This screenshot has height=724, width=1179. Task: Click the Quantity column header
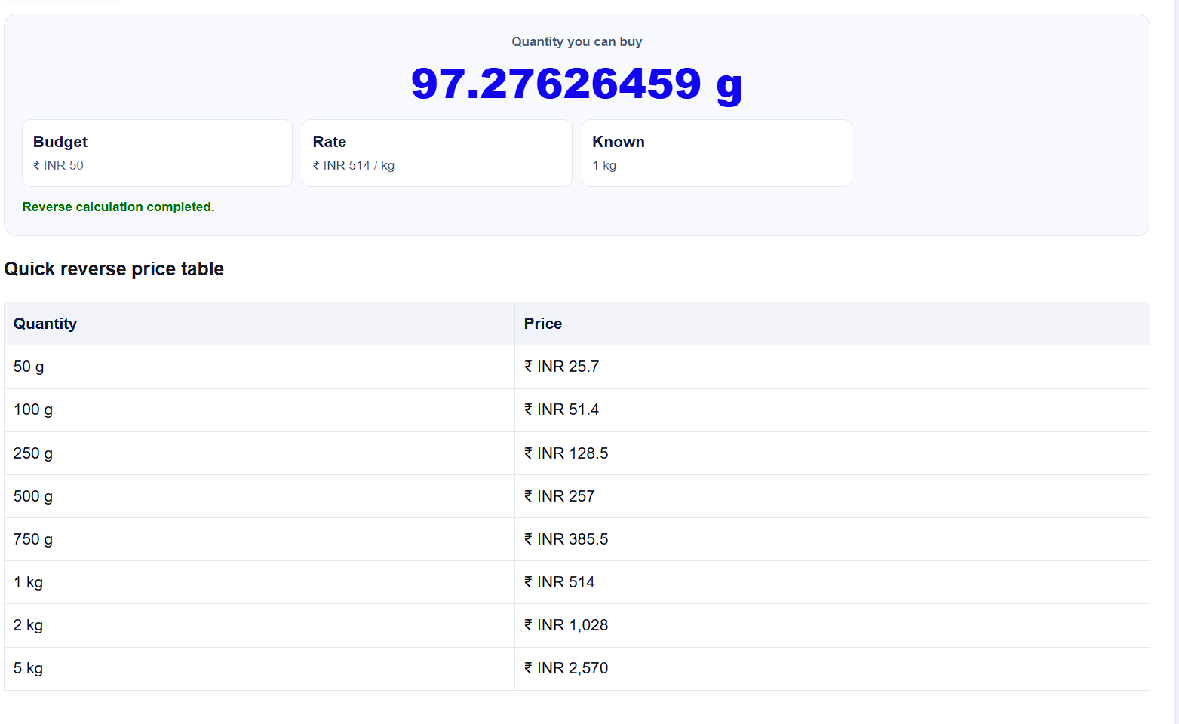coord(259,324)
